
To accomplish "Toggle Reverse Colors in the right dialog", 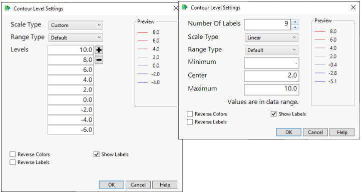I will pos(190,114).
